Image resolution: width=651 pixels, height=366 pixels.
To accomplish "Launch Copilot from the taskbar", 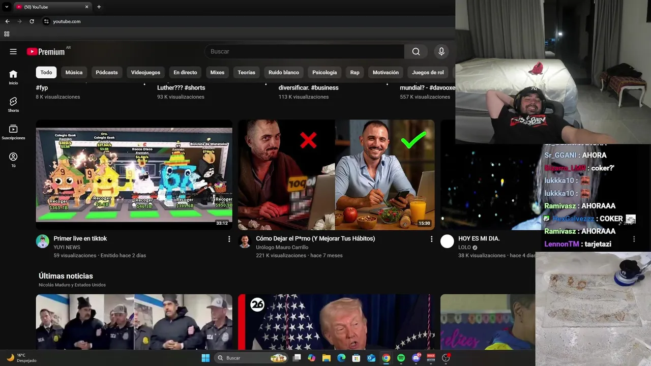I will 312,358.
